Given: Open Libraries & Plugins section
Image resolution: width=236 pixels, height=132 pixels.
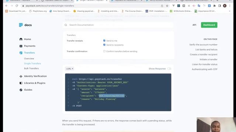Looking at the screenshot, I should pos(35,83).
